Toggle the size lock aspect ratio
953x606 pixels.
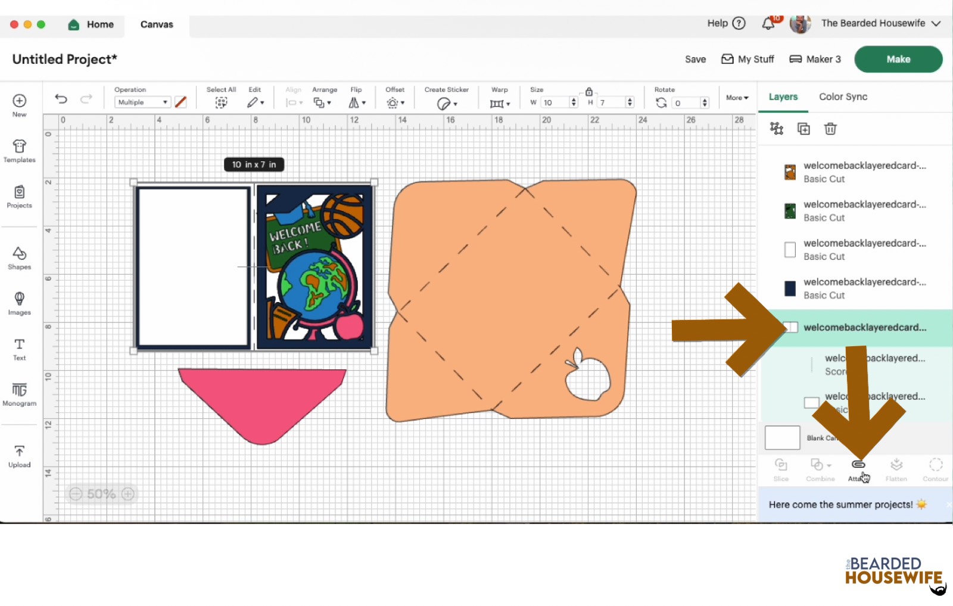pos(588,92)
